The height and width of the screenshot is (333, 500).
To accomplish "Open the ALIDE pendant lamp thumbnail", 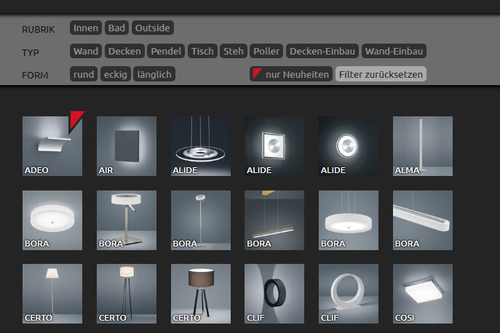I will pyautogui.click(x=201, y=146).
